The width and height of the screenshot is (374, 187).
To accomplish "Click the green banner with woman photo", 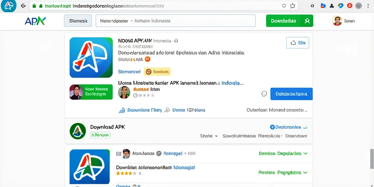I will pyautogui.click(x=91, y=92).
